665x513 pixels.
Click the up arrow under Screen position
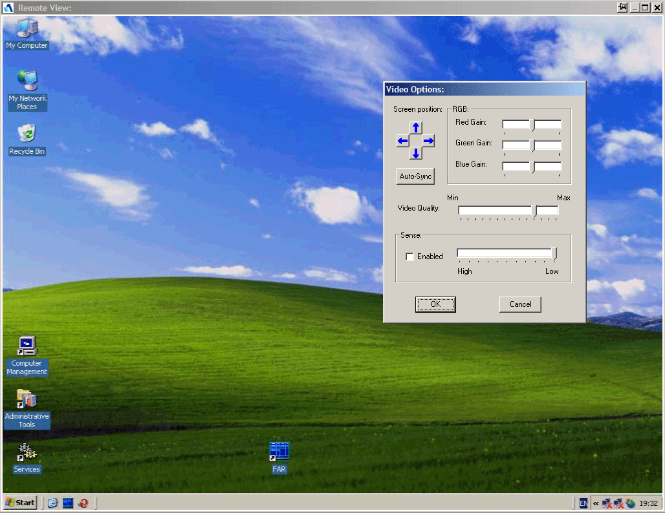(x=415, y=127)
